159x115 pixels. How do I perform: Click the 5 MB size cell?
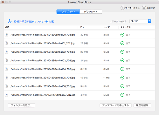(106, 95)
